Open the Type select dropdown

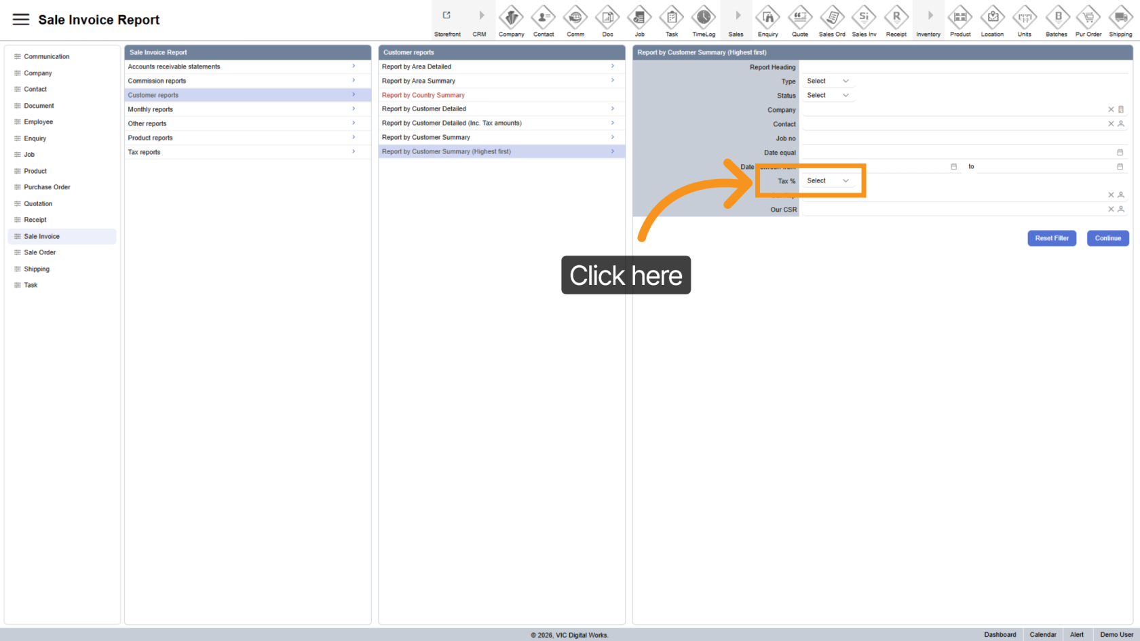827,81
